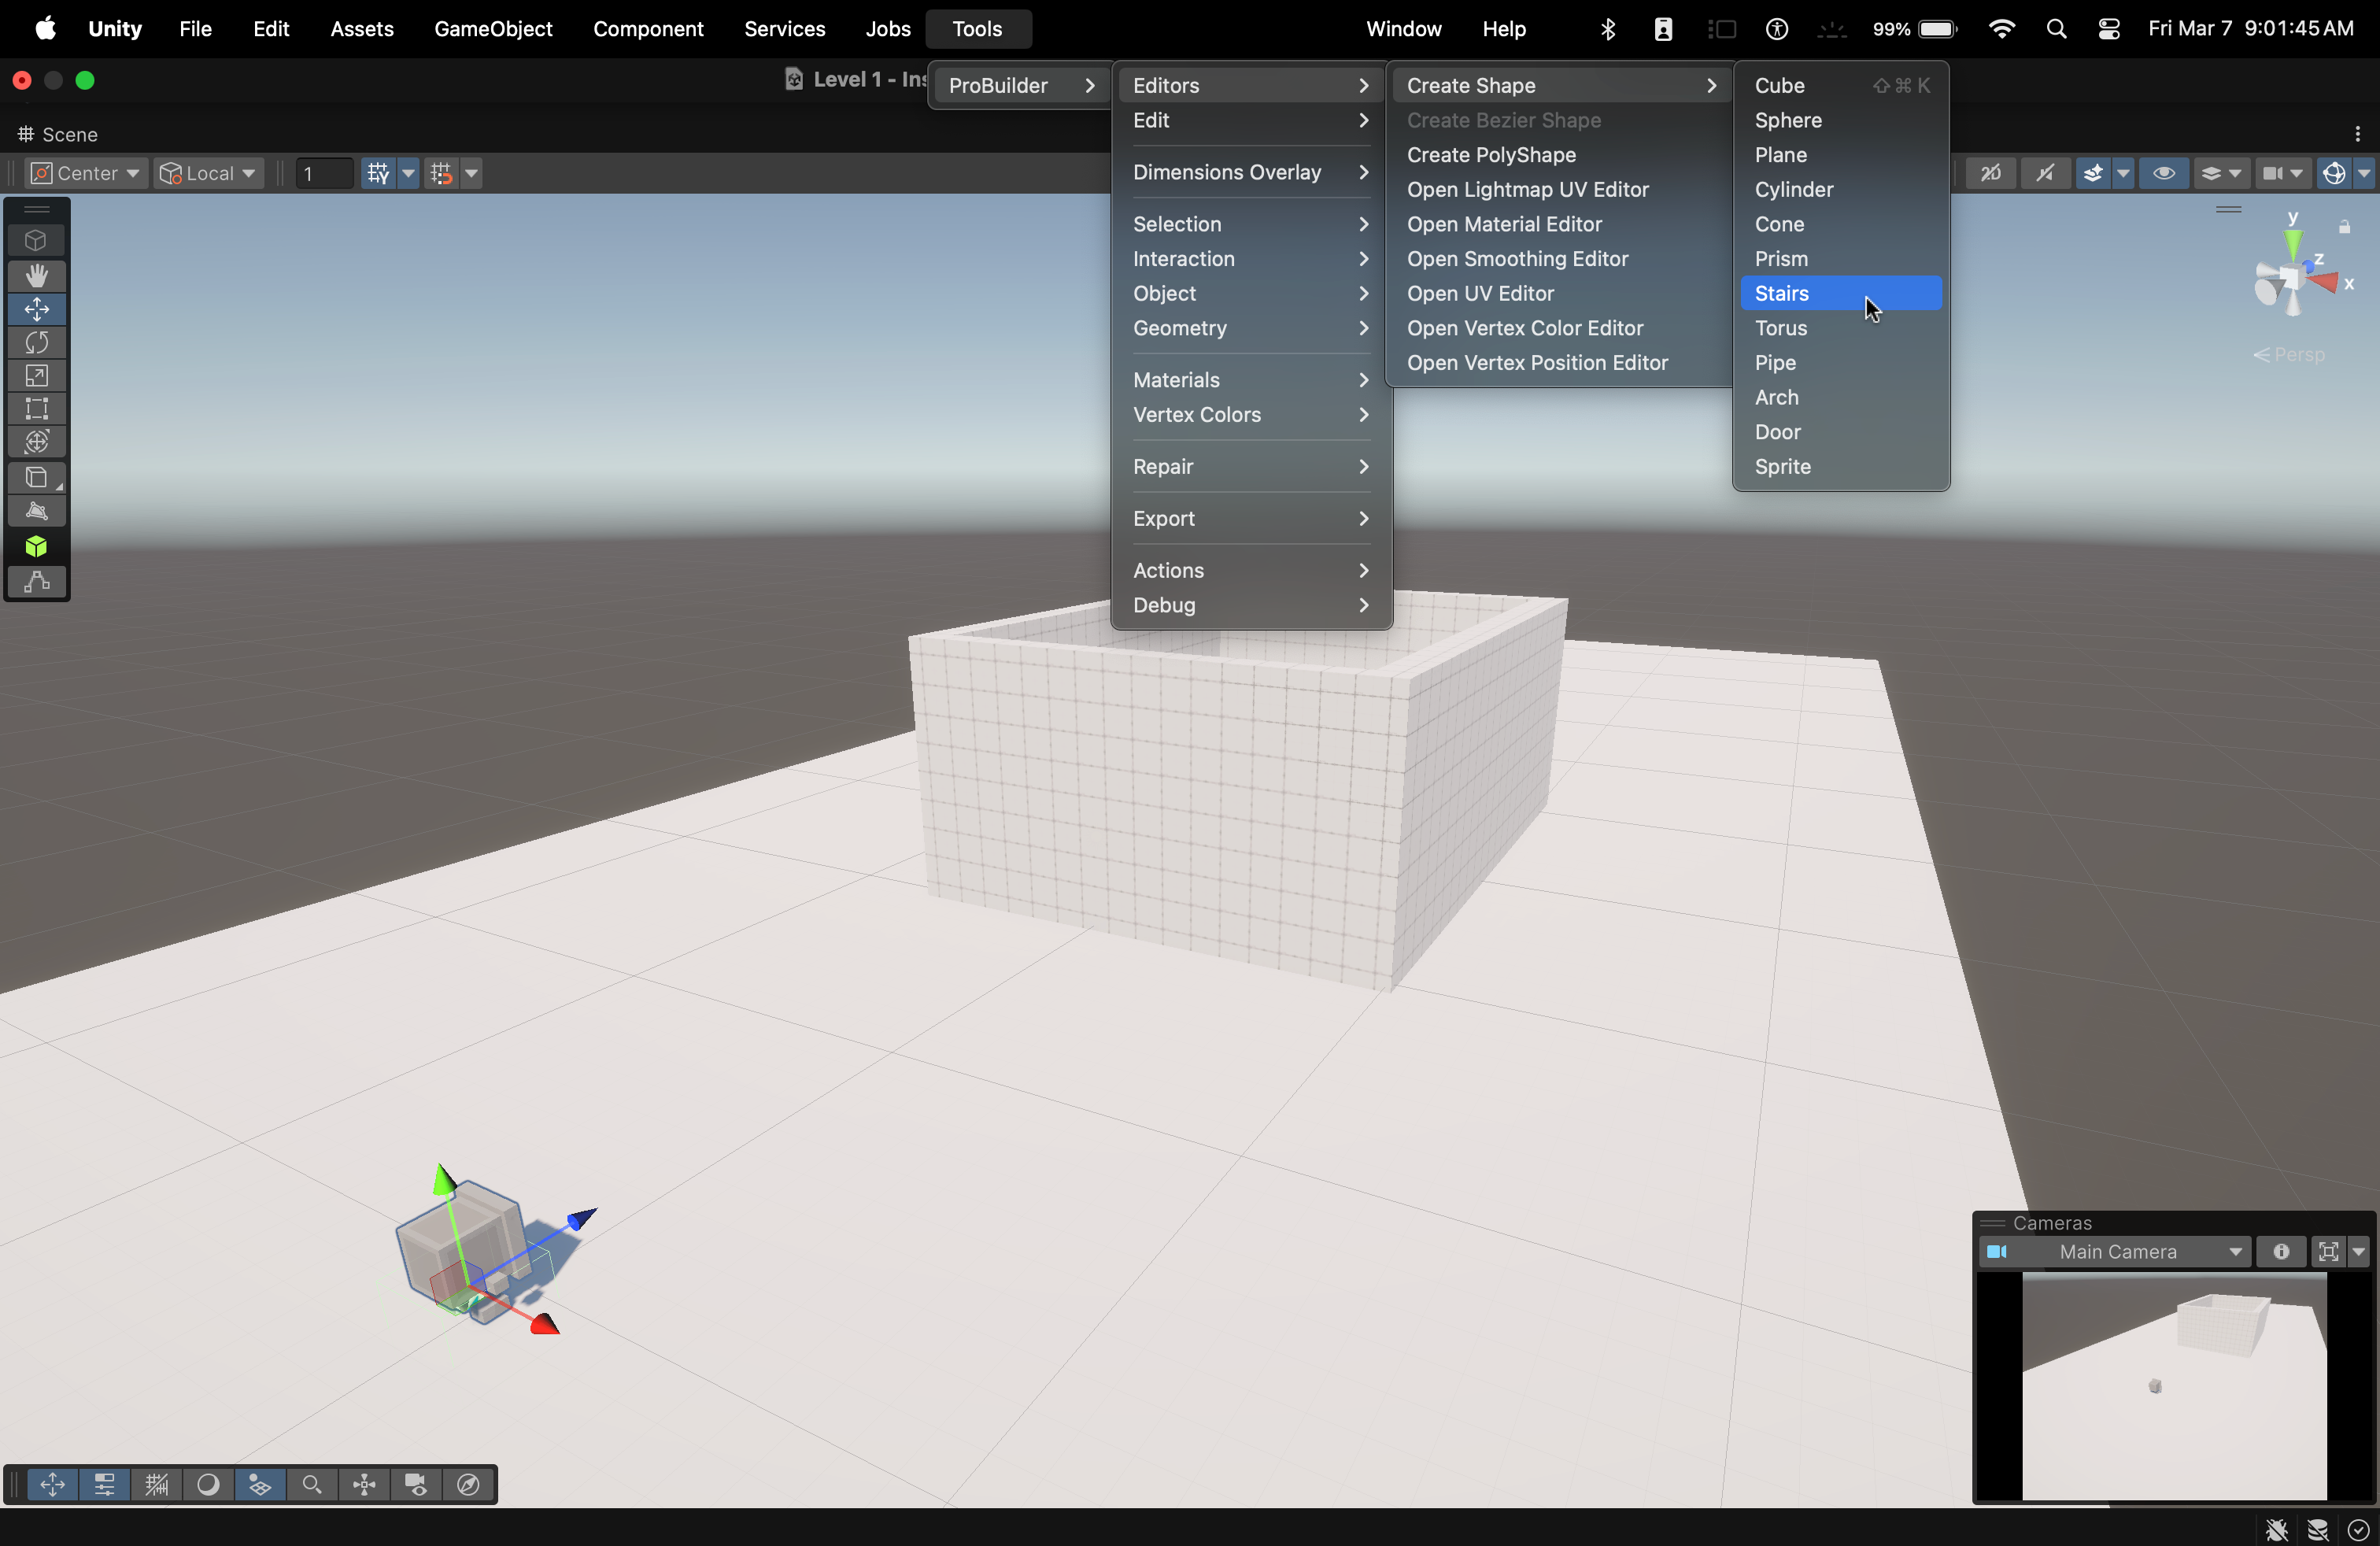Click the orientation gizmo overlay icon
Viewport: 2380px width, 1546px height.
(x=364, y=1485)
